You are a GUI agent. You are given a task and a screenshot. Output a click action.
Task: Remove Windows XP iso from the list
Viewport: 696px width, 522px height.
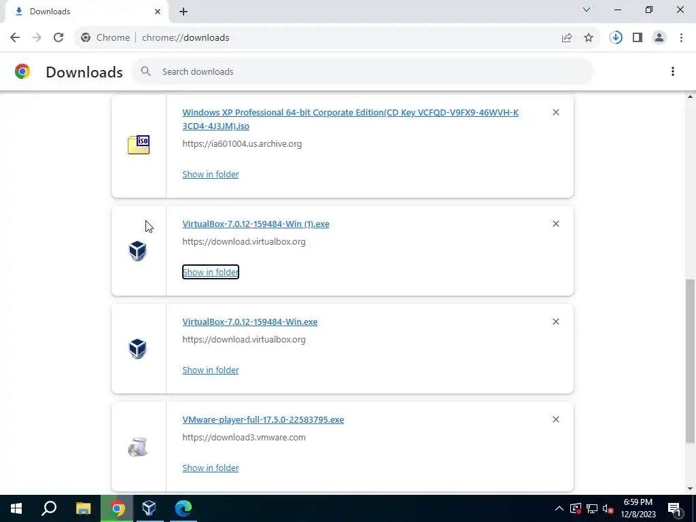[556, 112]
